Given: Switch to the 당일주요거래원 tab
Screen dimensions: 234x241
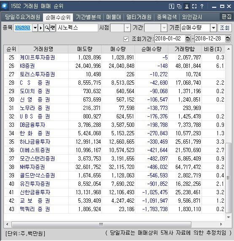Looking at the screenshot, I should (x=22, y=17).
